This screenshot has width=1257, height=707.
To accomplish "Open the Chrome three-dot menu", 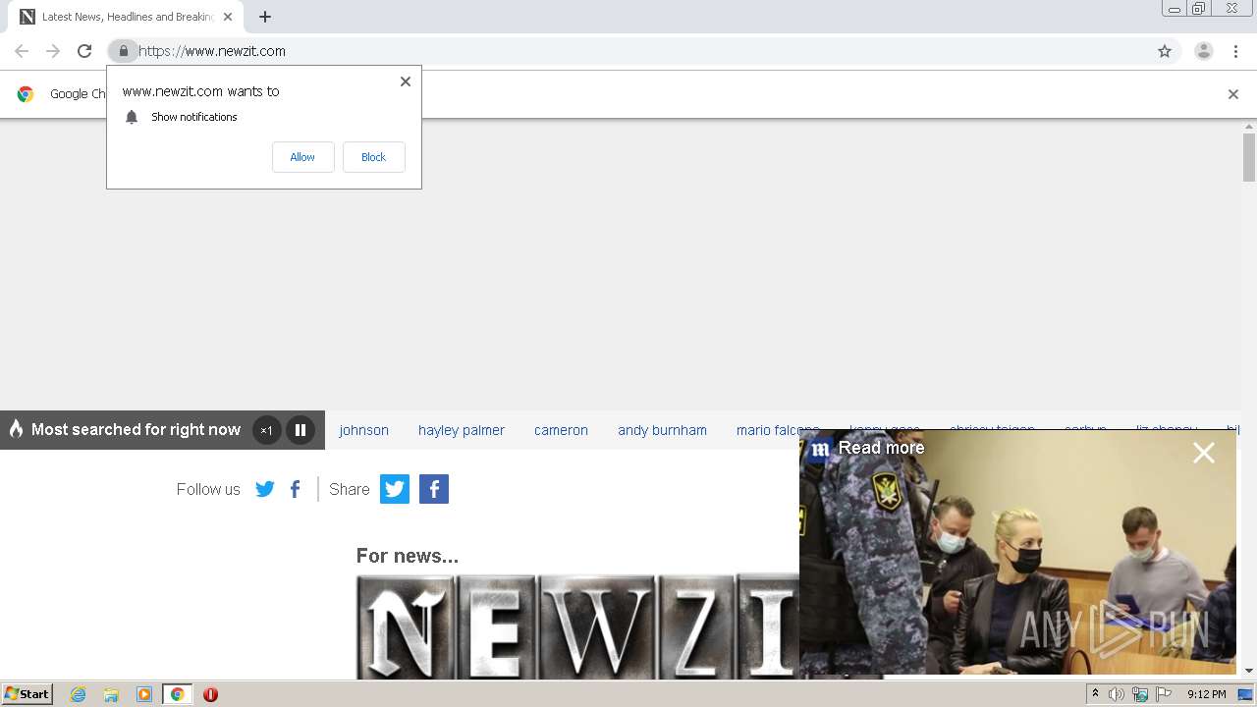I will coord(1235,51).
